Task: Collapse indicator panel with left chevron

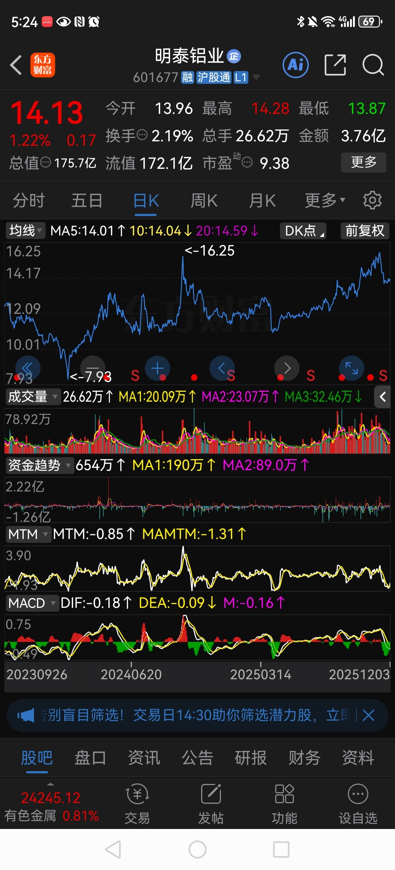Action: tap(383, 397)
